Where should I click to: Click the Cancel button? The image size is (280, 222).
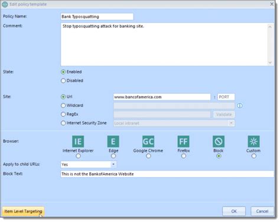pyautogui.click(x=262, y=211)
